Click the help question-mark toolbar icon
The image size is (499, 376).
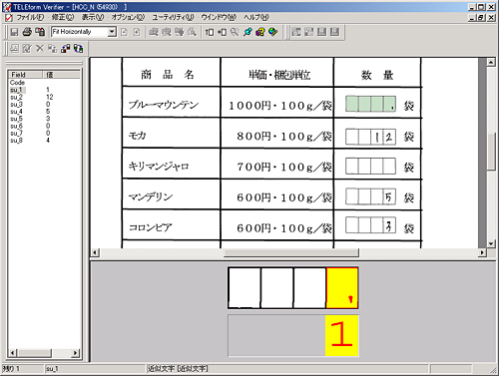coord(260,32)
